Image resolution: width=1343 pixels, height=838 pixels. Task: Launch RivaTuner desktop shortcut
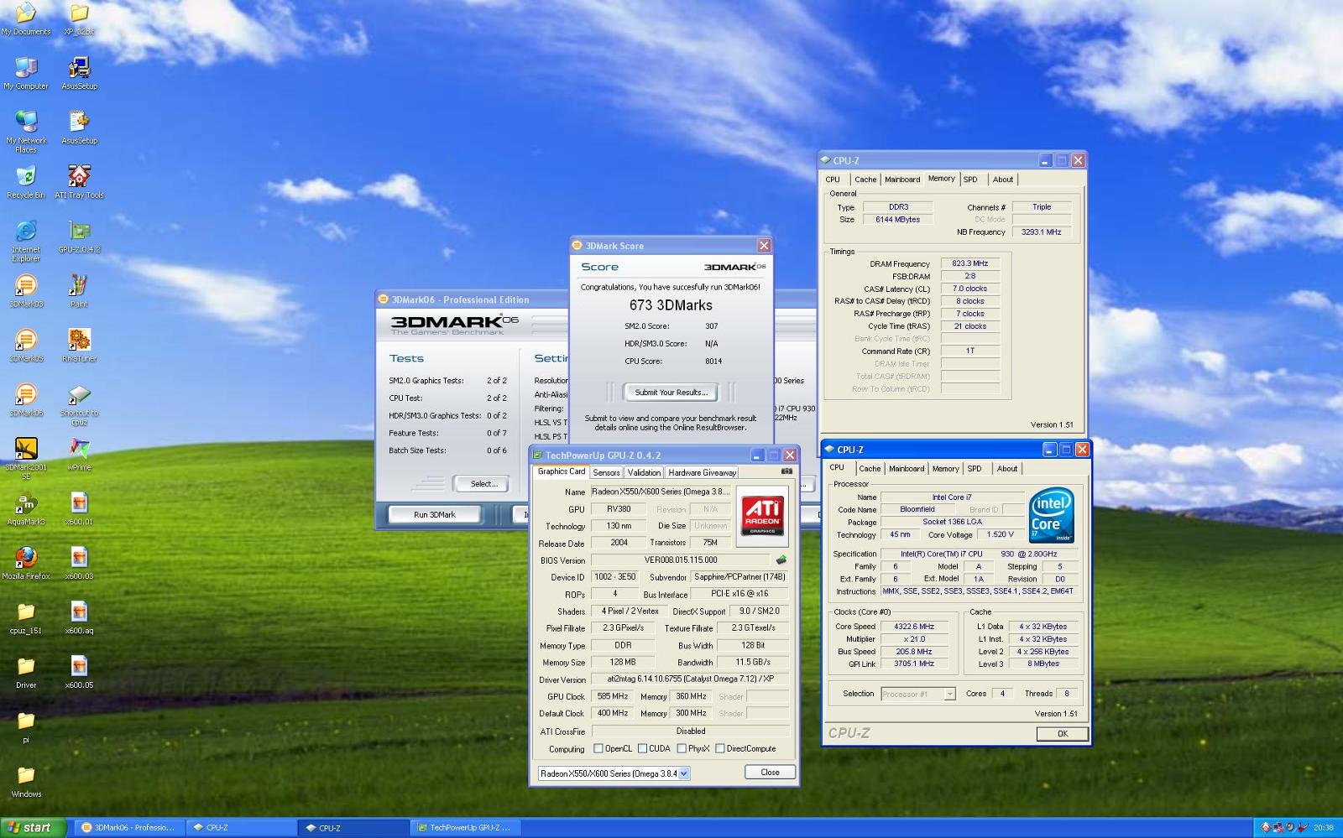pos(79,346)
